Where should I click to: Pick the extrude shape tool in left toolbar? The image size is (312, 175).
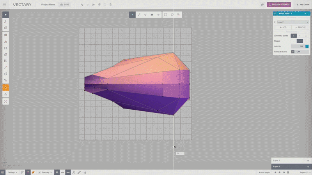[5, 42]
